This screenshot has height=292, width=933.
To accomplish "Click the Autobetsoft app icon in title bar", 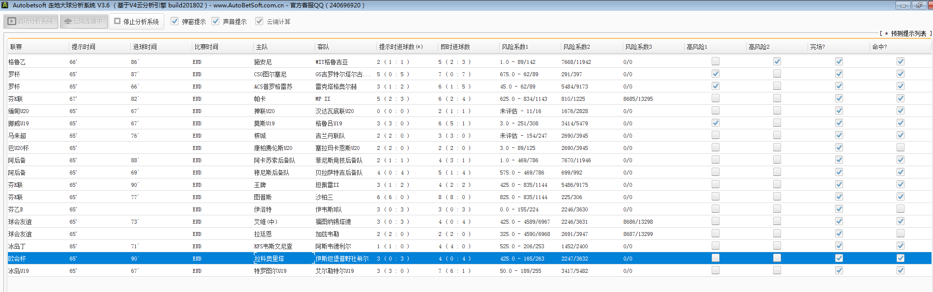I will (5, 5).
